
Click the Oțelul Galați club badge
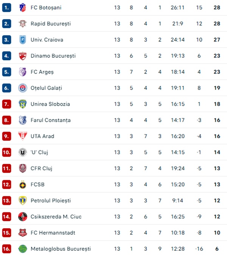pos(23,88)
